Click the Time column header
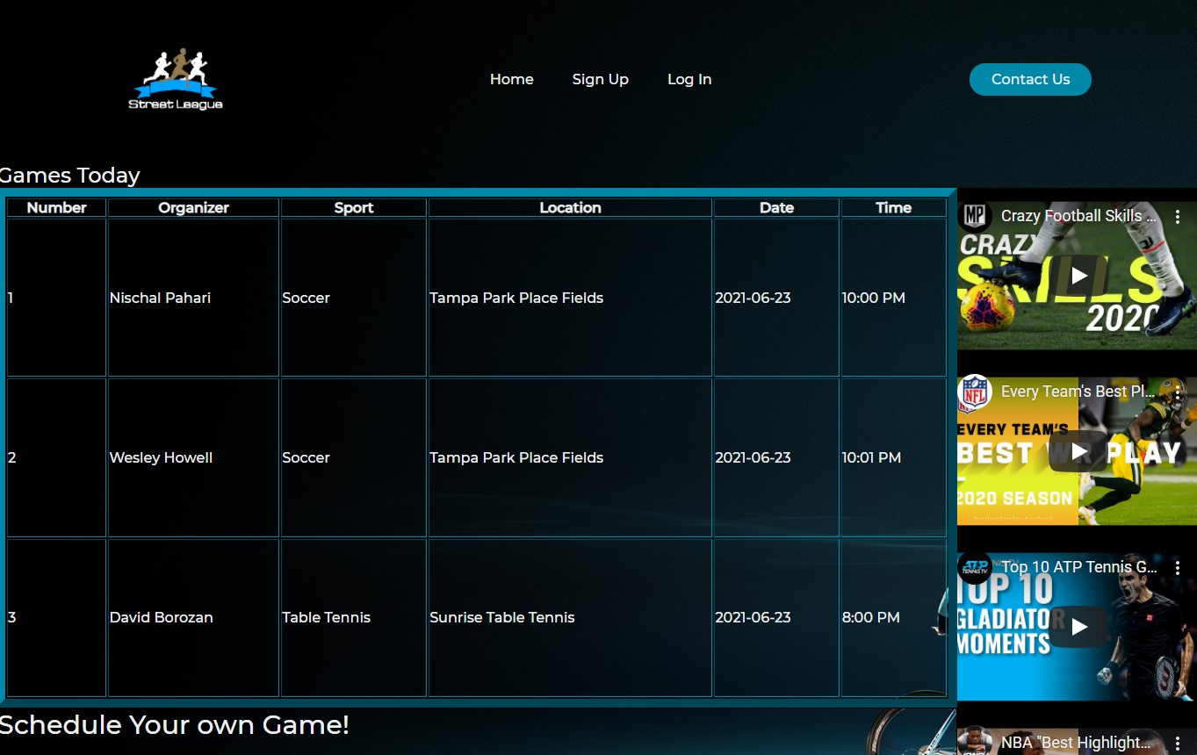The image size is (1197, 755). click(893, 207)
